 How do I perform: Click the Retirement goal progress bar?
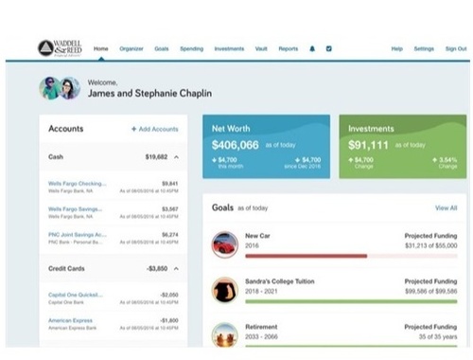tap(351, 346)
